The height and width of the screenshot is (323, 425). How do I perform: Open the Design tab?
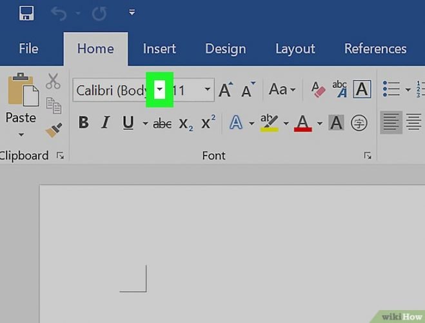pyautogui.click(x=225, y=49)
